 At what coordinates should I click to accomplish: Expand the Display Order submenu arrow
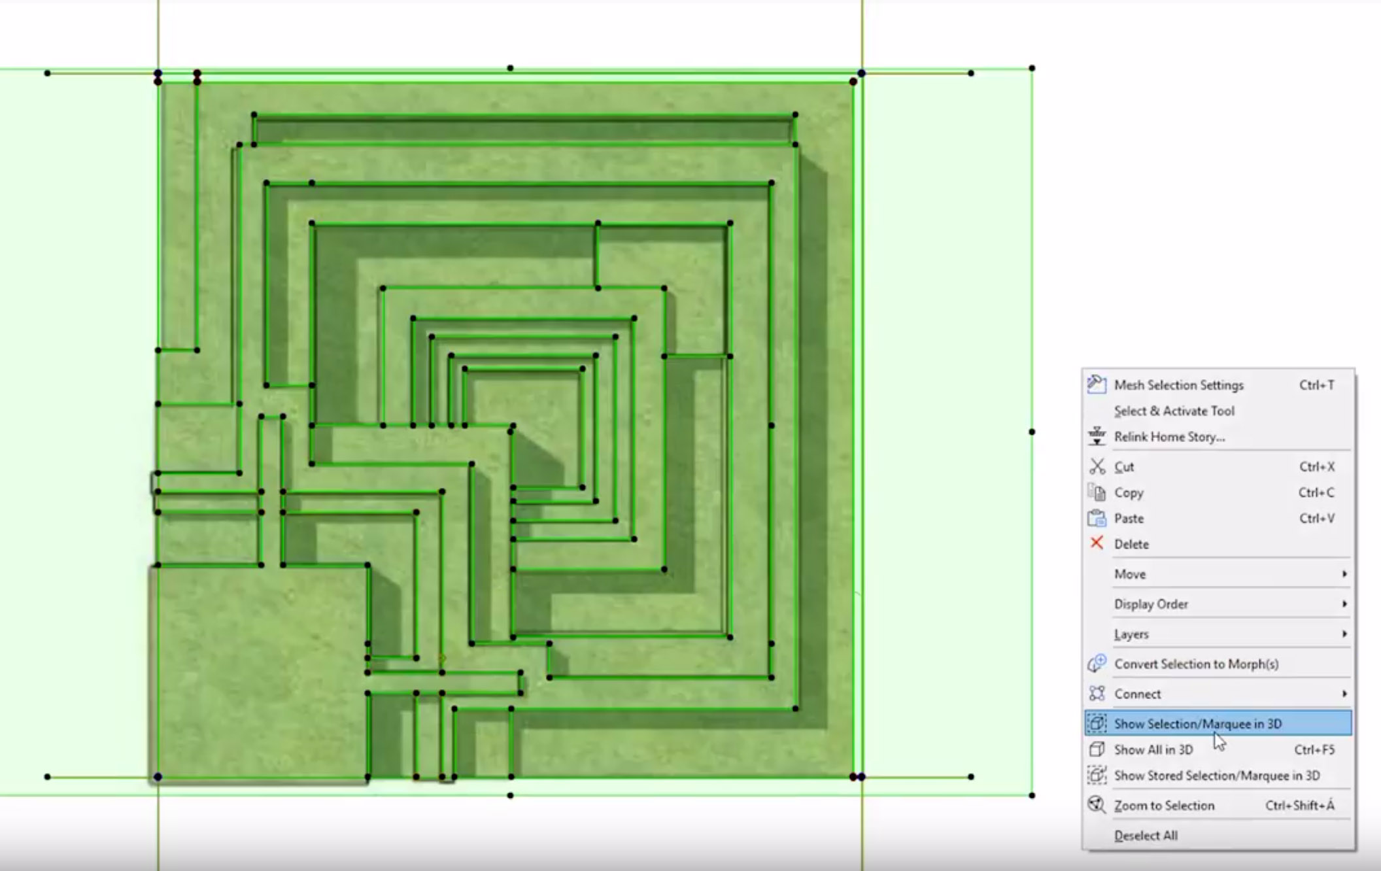pos(1344,604)
